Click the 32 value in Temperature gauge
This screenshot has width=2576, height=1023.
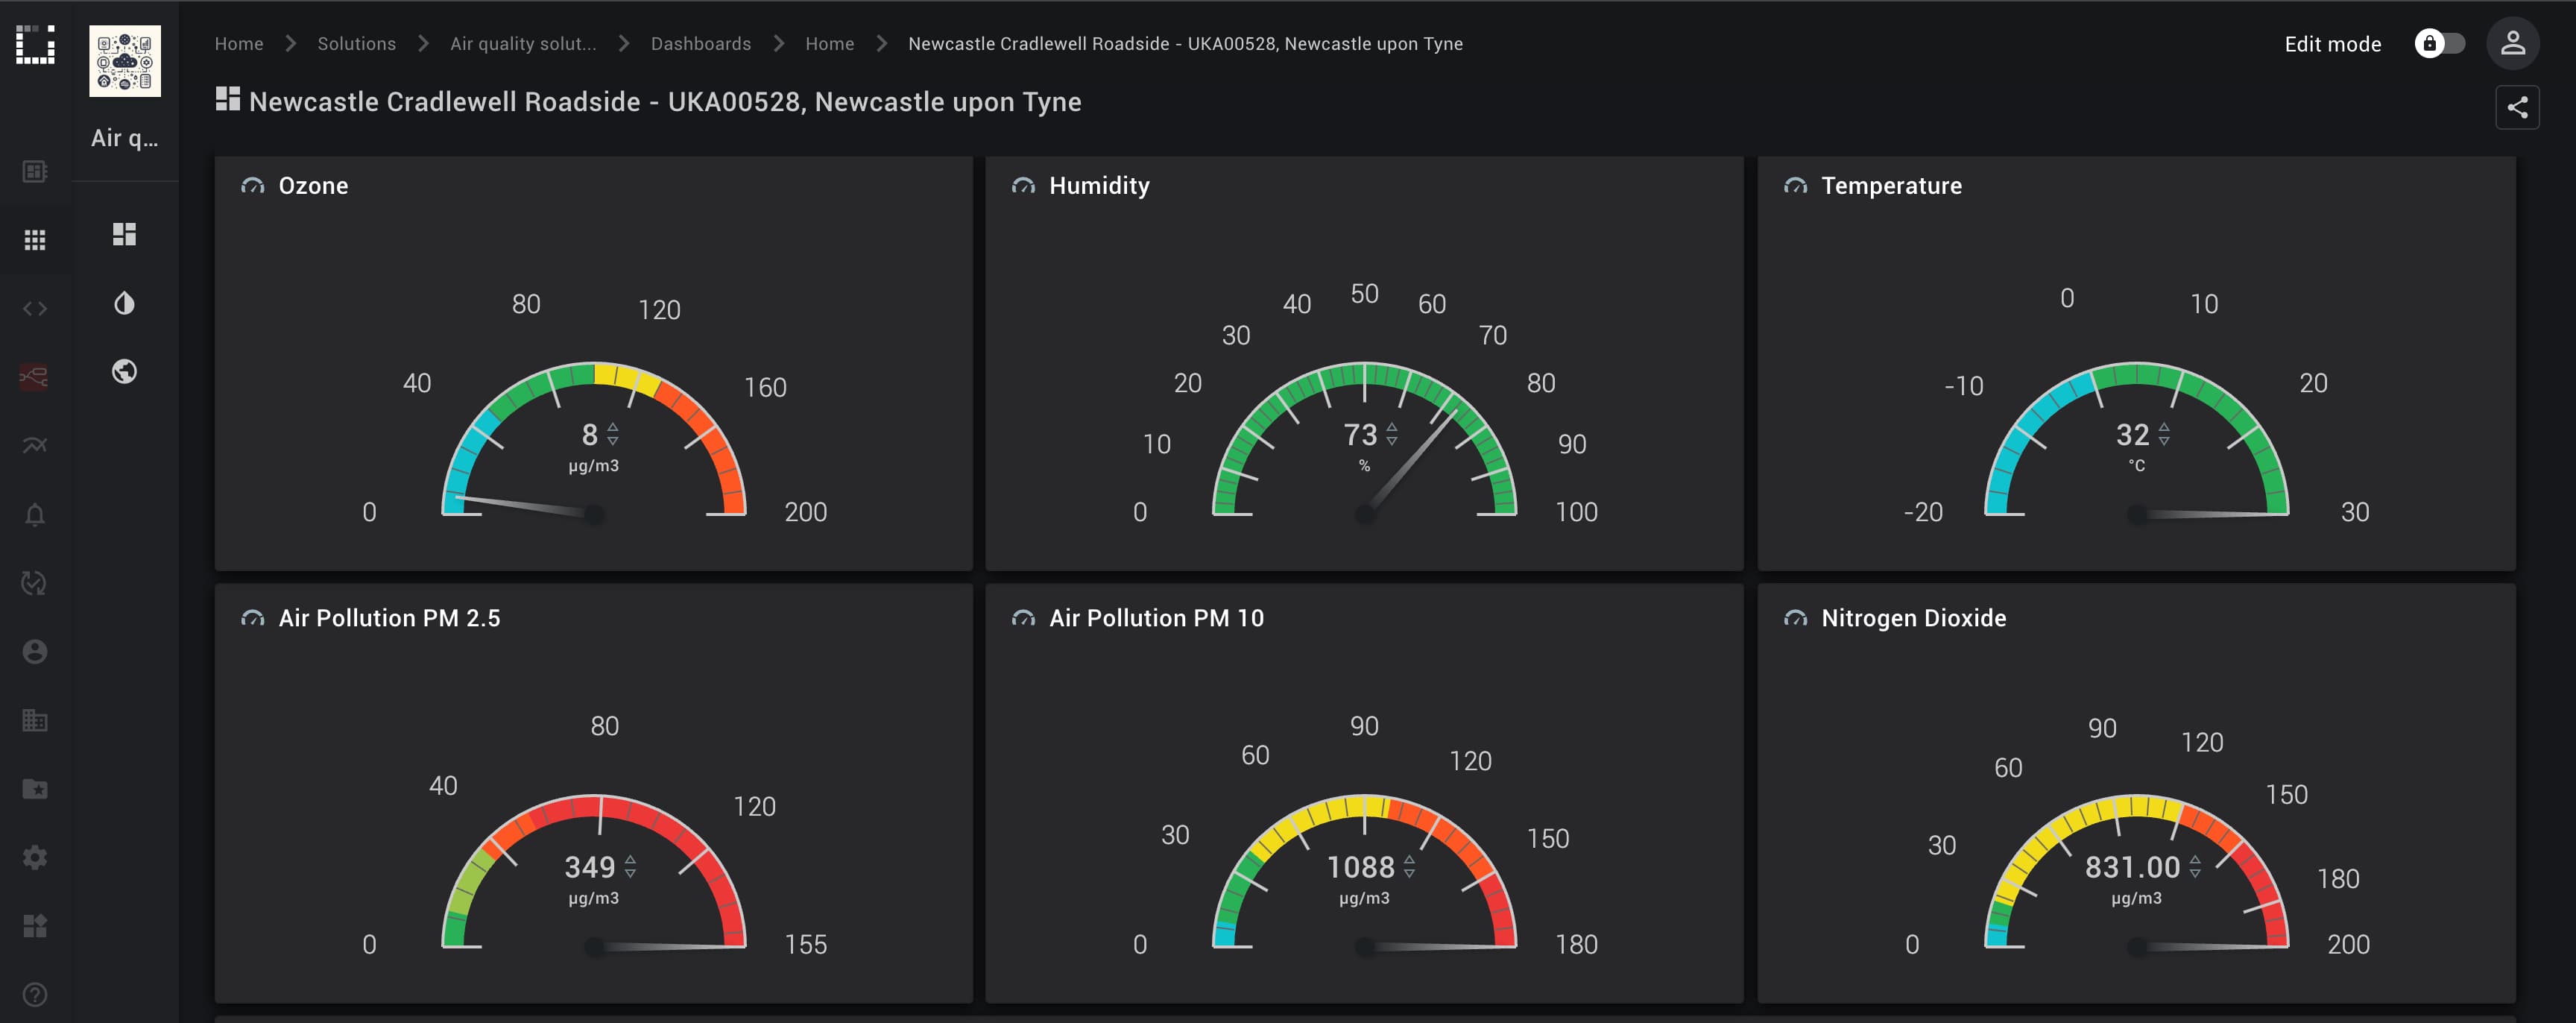click(x=2132, y=435)
